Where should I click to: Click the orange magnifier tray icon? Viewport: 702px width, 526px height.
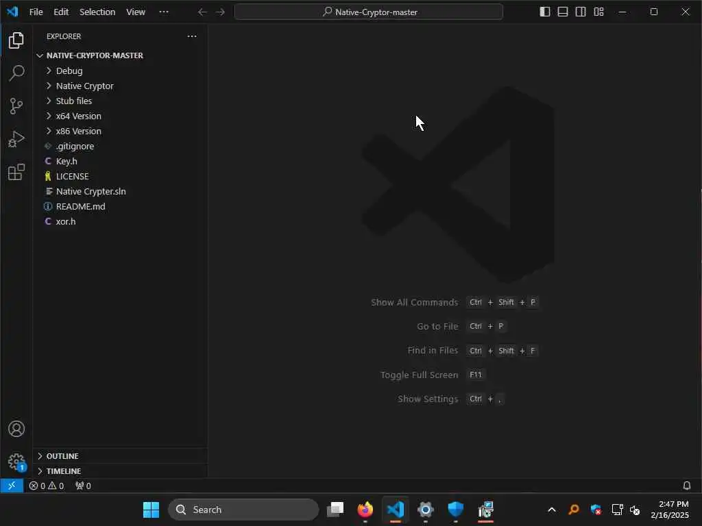point(574,510)
